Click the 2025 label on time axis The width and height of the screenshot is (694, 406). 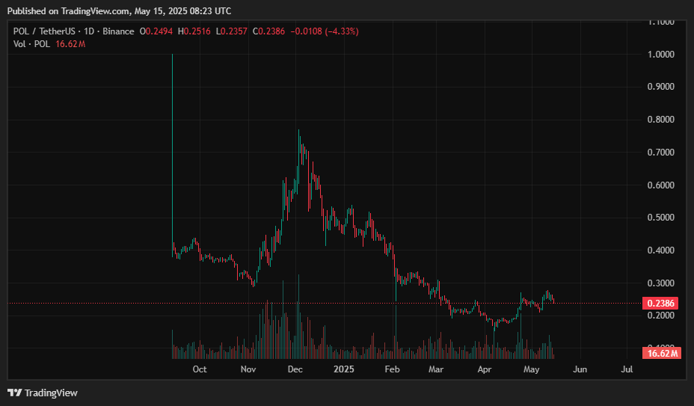click(343, 369)
